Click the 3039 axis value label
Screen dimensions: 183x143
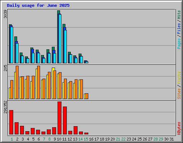5,14
